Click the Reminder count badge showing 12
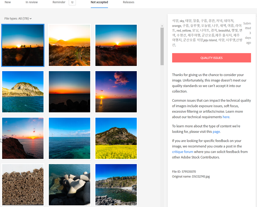Image resolution: width=257 pixels, height=207 pixels. pyautogui.click(x=72, y=3)
